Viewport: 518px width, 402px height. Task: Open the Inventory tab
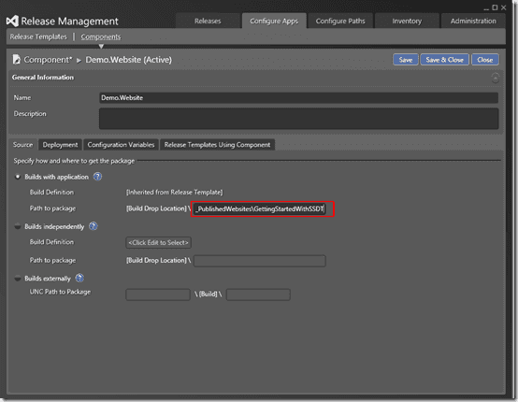click(407, 21)
